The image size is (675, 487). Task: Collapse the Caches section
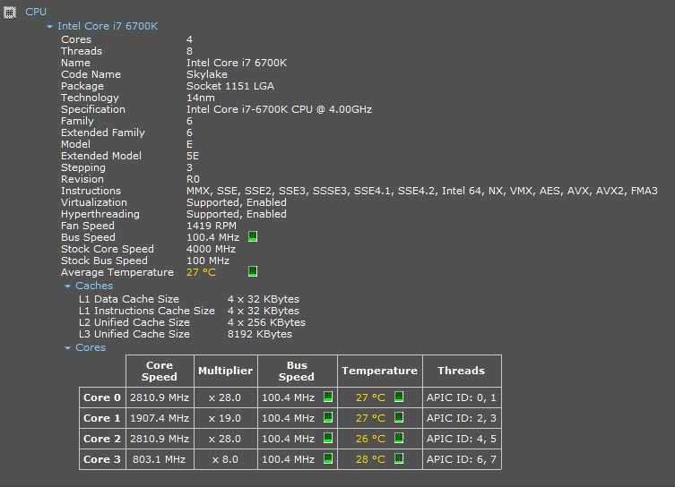pyautogui.click(x=67, y=286)
